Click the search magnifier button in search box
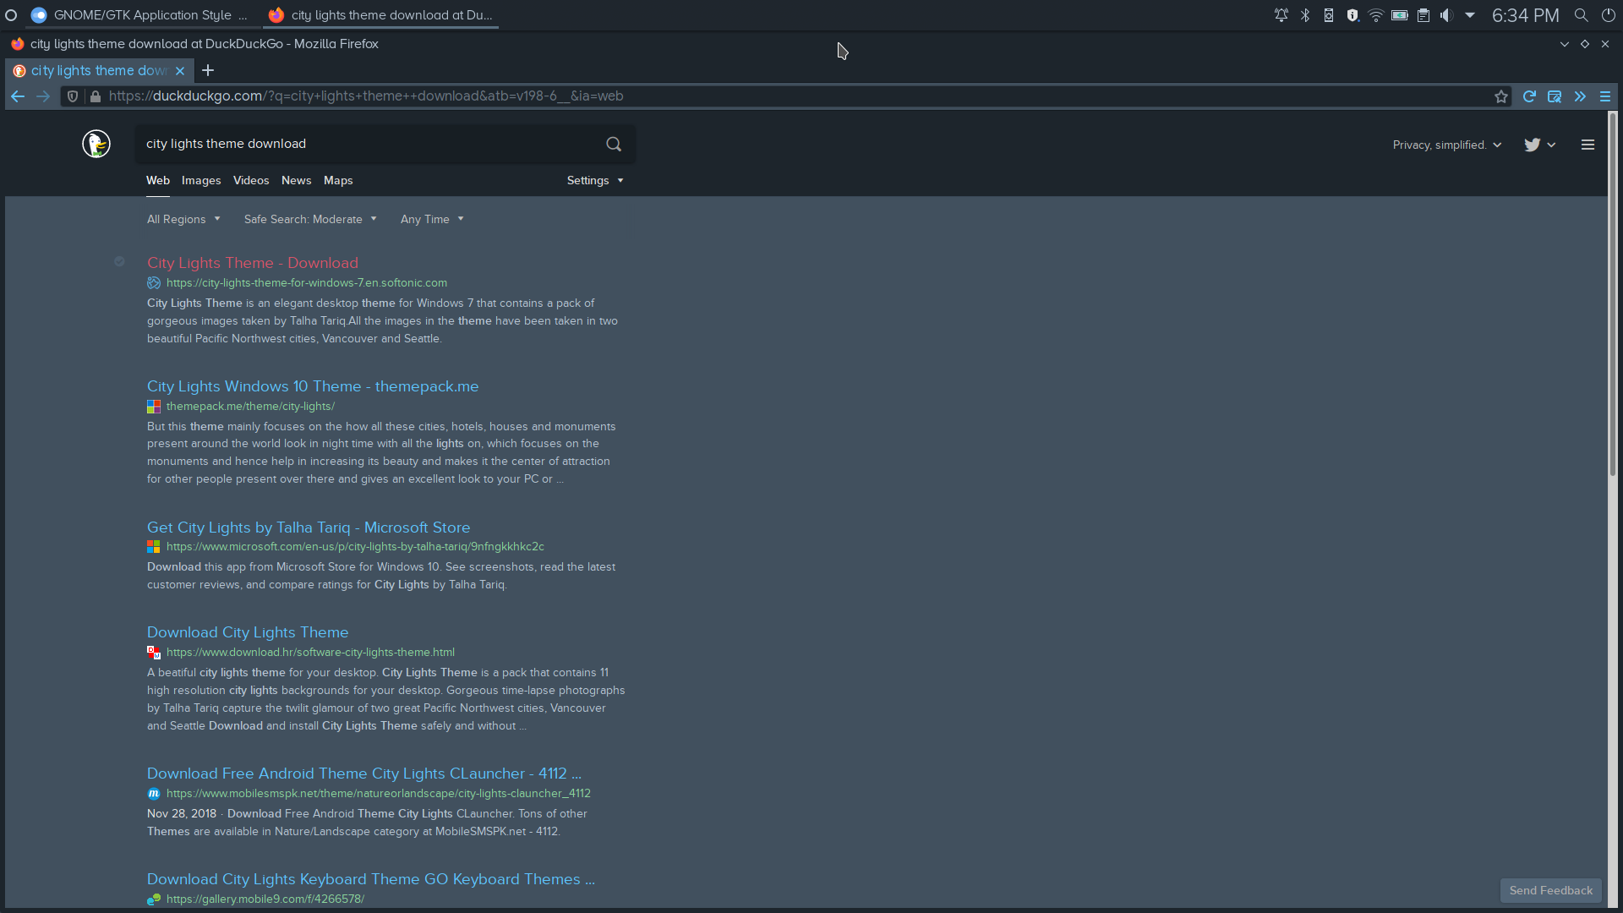Viewport: 1623px width, 913px height. point(614,144)
